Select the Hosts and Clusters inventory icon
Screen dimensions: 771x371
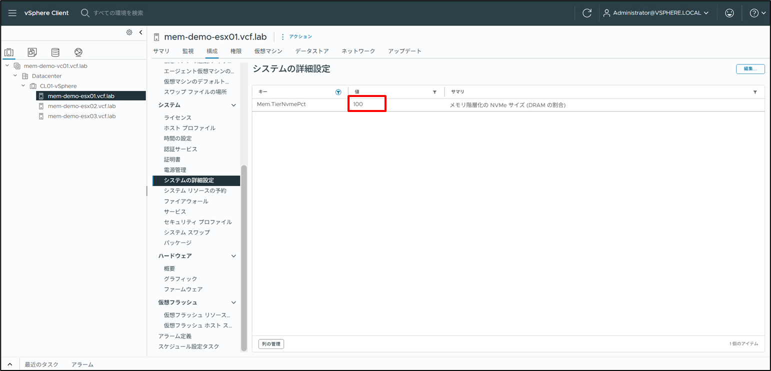[x=8, y=52]
